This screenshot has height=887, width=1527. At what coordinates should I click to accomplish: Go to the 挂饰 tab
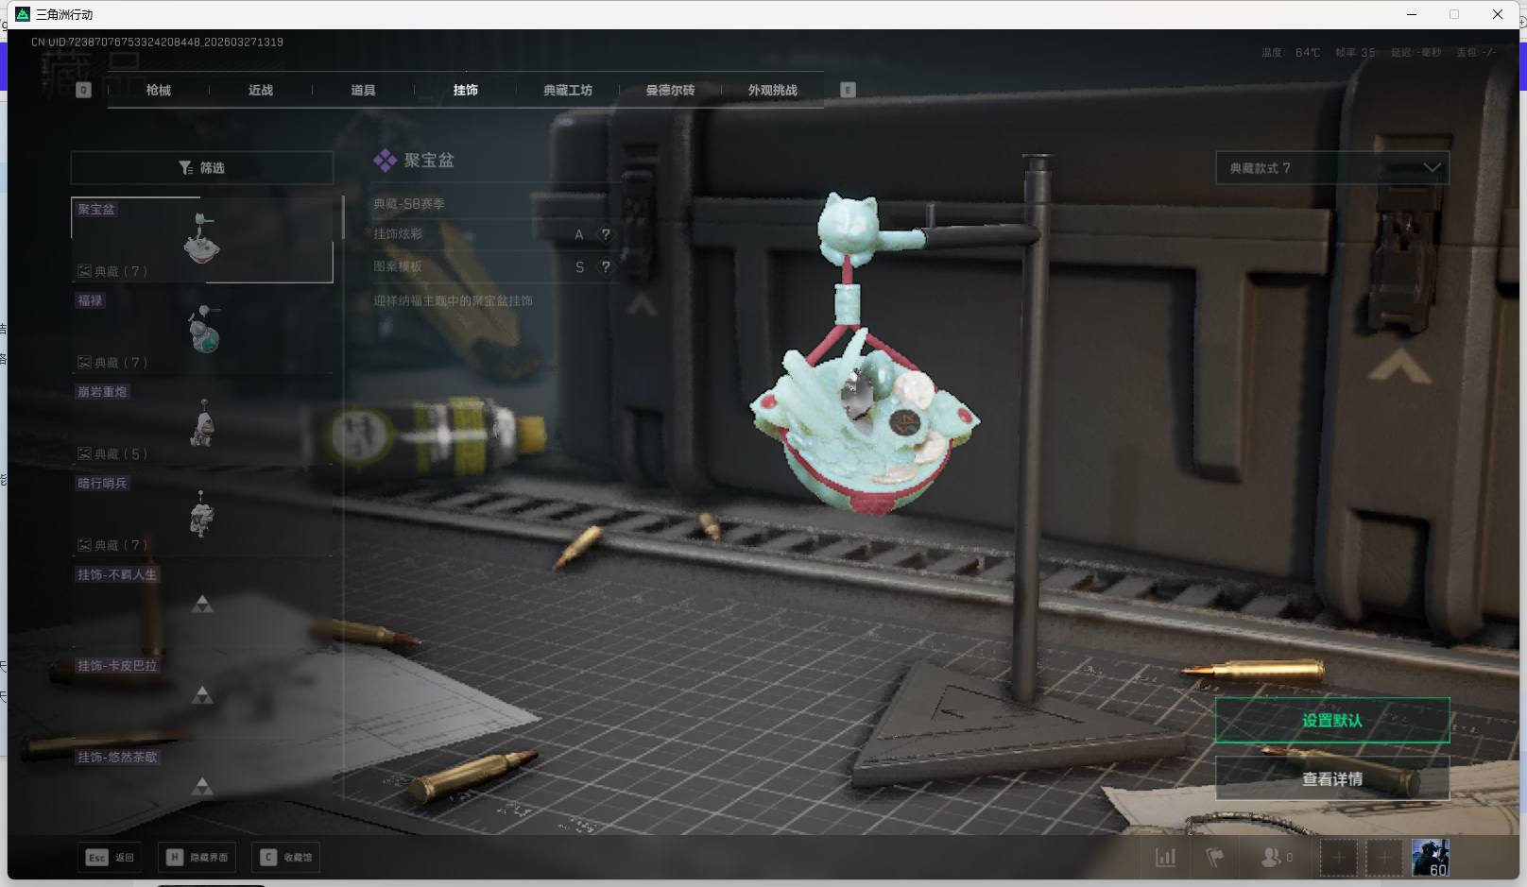[465, 91]
